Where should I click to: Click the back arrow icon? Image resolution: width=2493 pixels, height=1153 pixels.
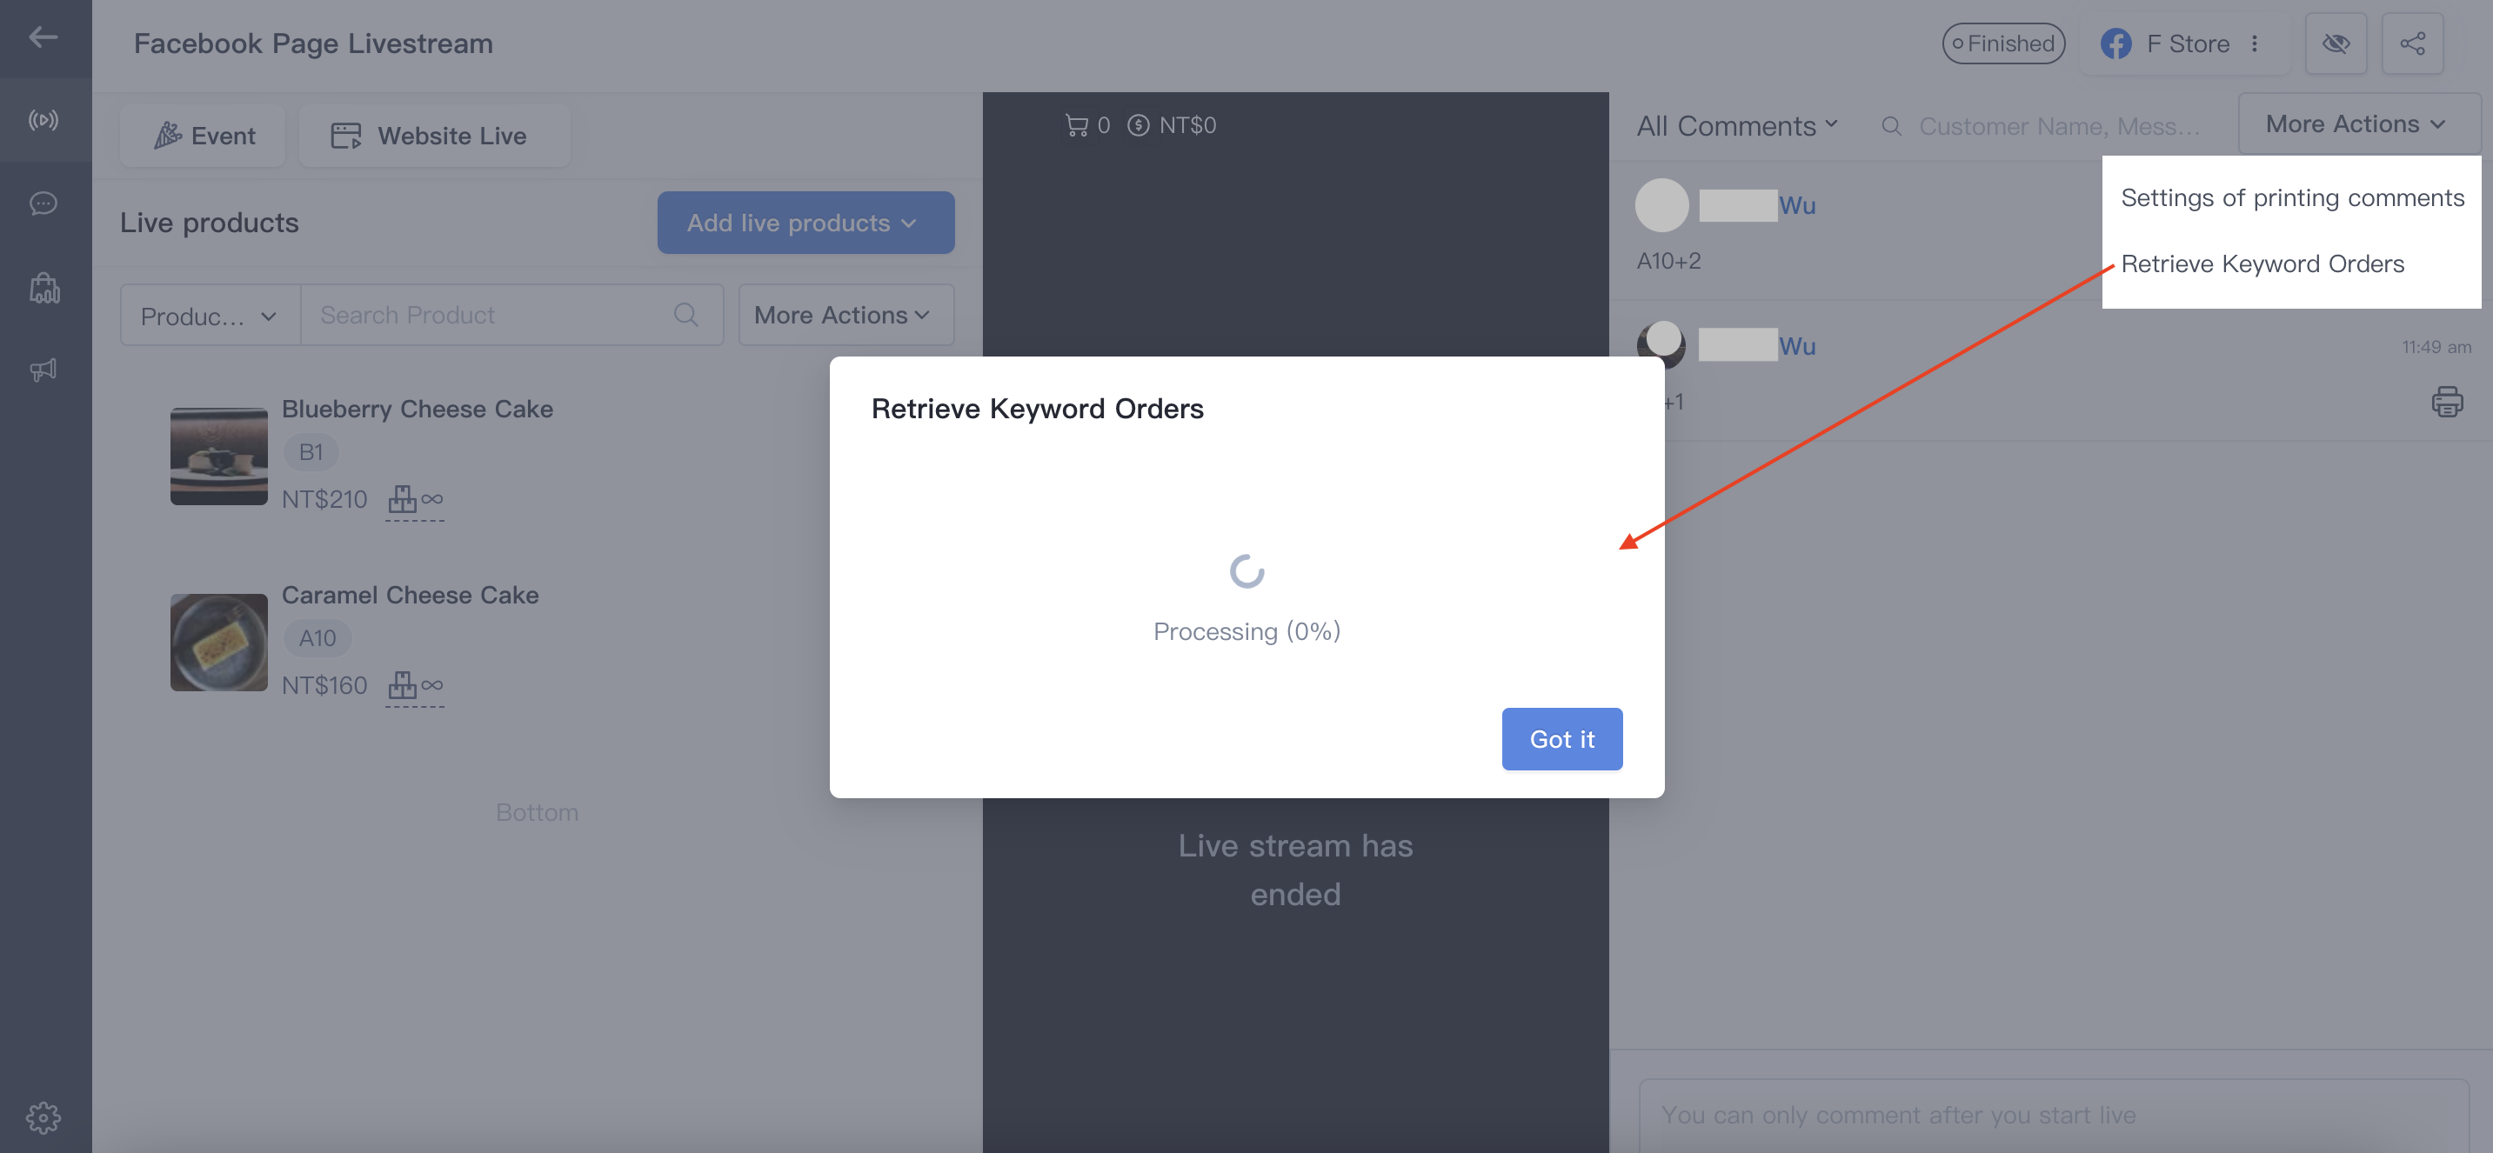pyautogui.click(x=43, y=37)
